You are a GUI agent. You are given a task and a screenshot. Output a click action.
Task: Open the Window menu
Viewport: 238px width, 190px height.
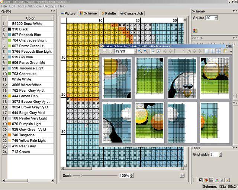(35, 6)
